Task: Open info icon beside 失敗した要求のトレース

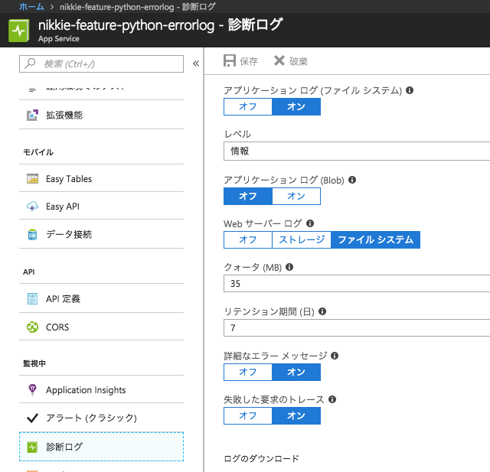Action: [332, 399]
